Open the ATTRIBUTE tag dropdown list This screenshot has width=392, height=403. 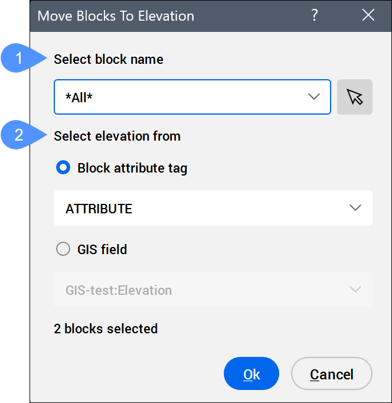[x=213, y=208]
